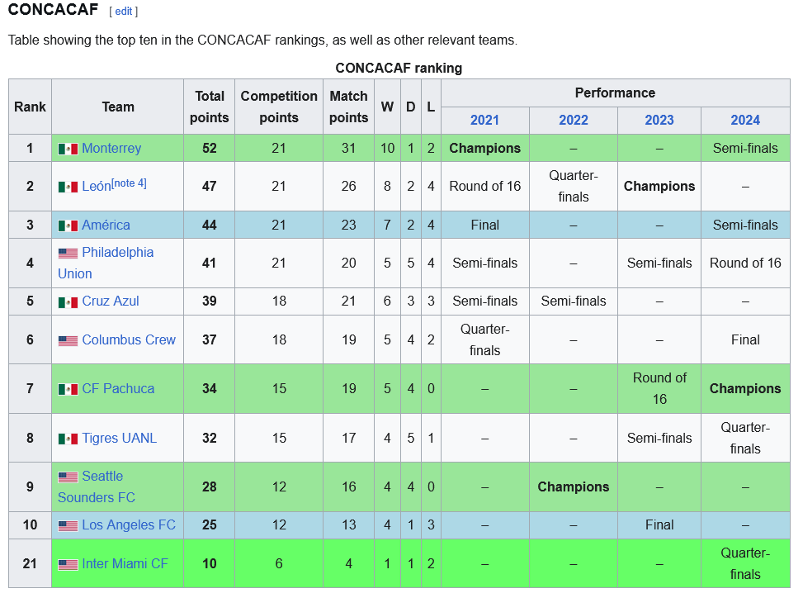Select América's total points value 44

pyautogui.click(x=210, y=225)
